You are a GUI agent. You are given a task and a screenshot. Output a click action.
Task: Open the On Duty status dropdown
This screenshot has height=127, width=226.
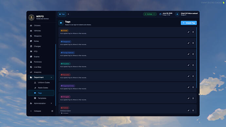pyautogui.click(x=150, y=14)
